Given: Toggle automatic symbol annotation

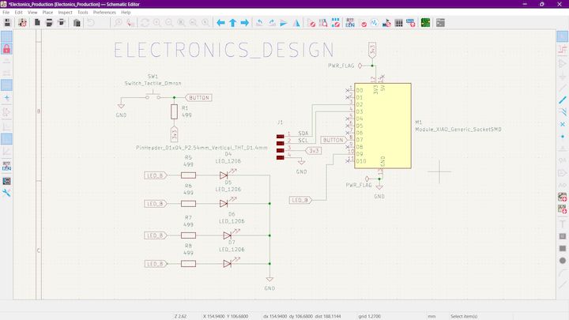Looking at the screenshot, I should click(x=6, y=166).
